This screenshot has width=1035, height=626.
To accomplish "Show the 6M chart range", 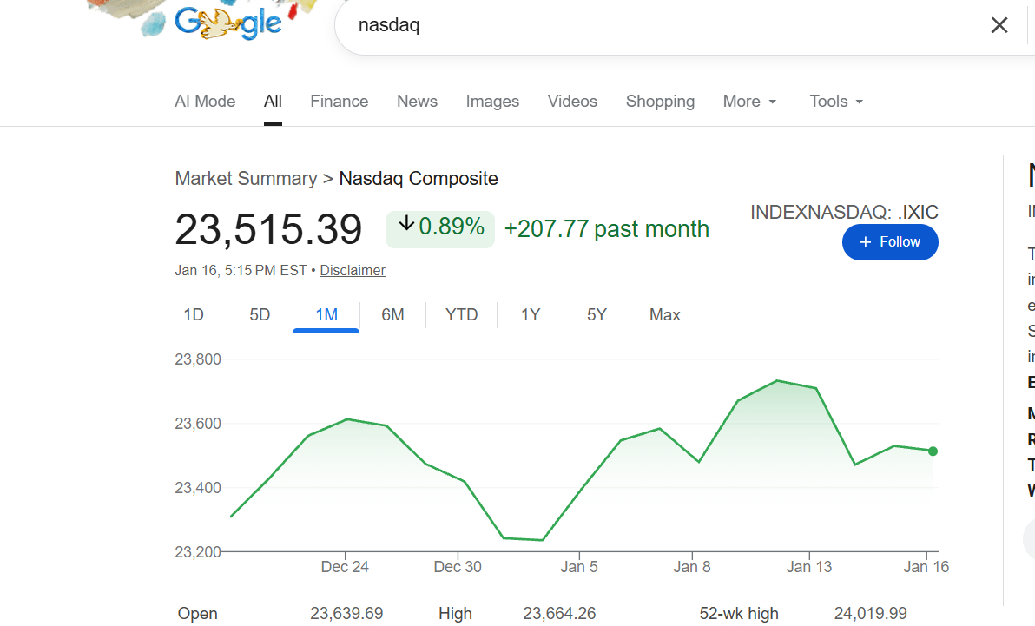I will [392, 314].
